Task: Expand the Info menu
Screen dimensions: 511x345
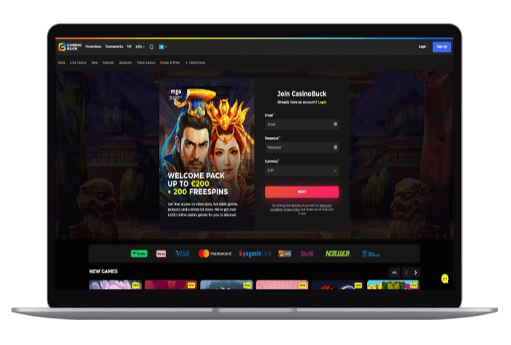Action: 140,47
